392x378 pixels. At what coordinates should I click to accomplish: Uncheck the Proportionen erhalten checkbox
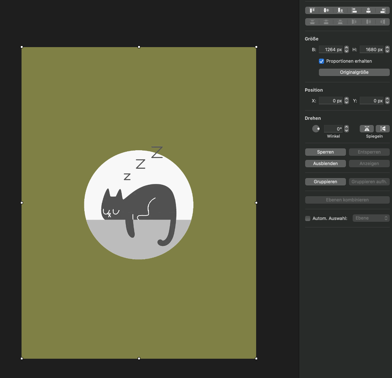click(321, 61)
